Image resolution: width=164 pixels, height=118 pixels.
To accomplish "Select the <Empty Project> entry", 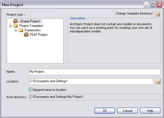I will 30,21.
